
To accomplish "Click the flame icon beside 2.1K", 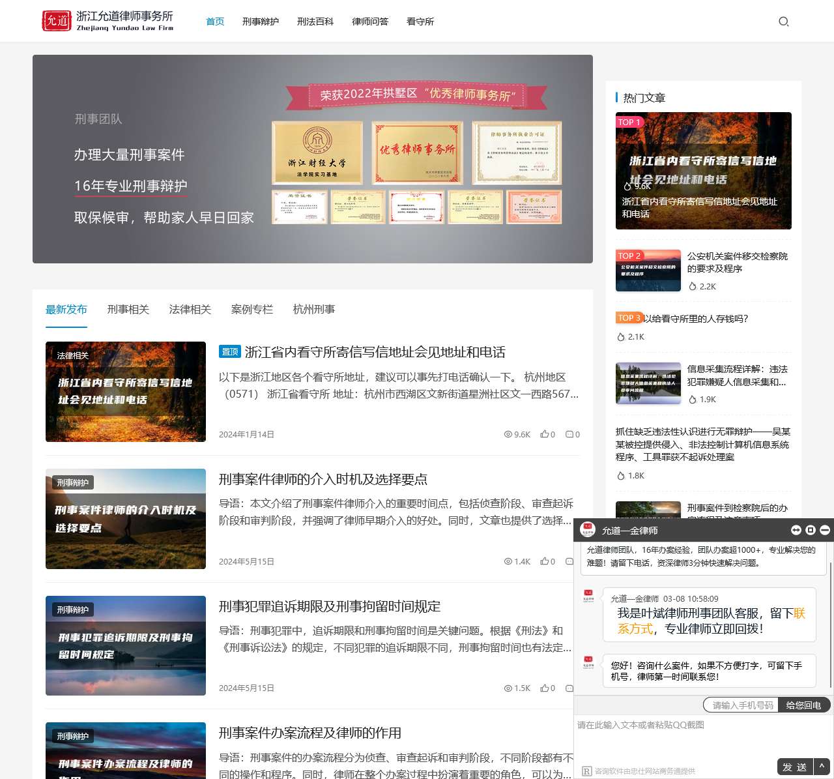I will (621, 337).
